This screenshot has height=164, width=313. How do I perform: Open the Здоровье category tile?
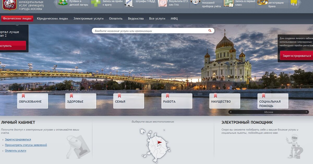pos(81,101)
